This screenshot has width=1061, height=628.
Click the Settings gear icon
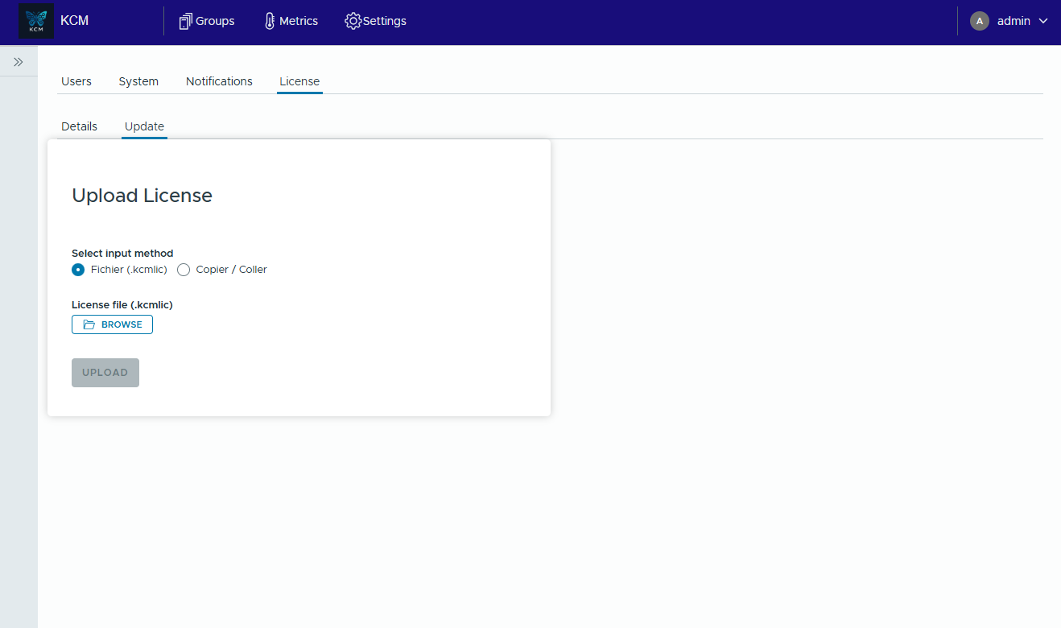(x=353, y=22)
